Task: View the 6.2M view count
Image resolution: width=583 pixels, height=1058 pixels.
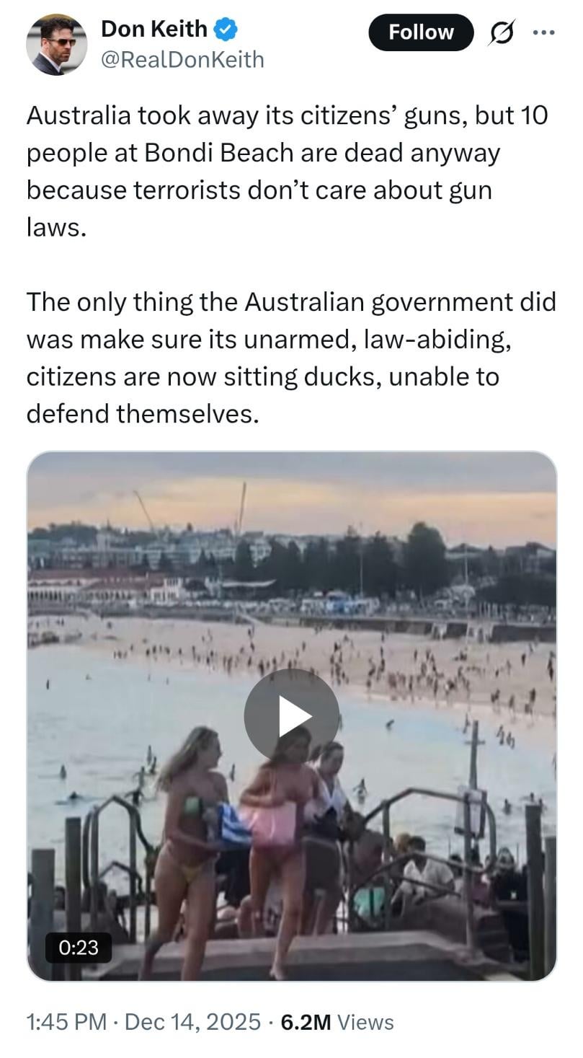Action: tap(306, 1021)
